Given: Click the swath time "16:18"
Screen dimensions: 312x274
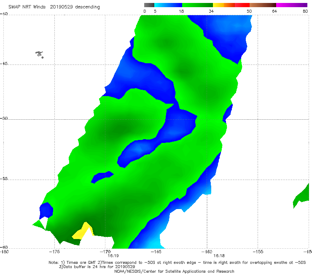Looking at the screenshot, I should [x=219, y=256].
